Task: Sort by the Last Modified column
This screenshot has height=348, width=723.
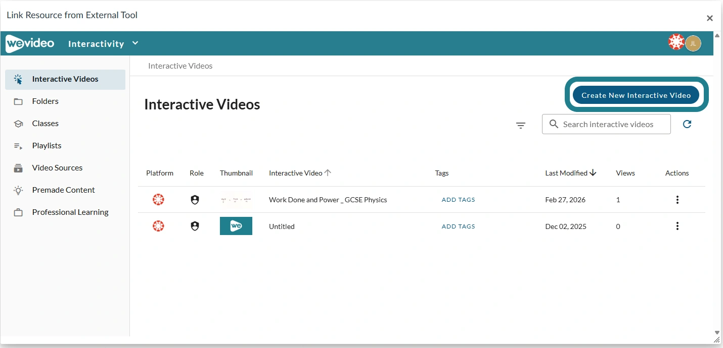Action: coord(571,173)
